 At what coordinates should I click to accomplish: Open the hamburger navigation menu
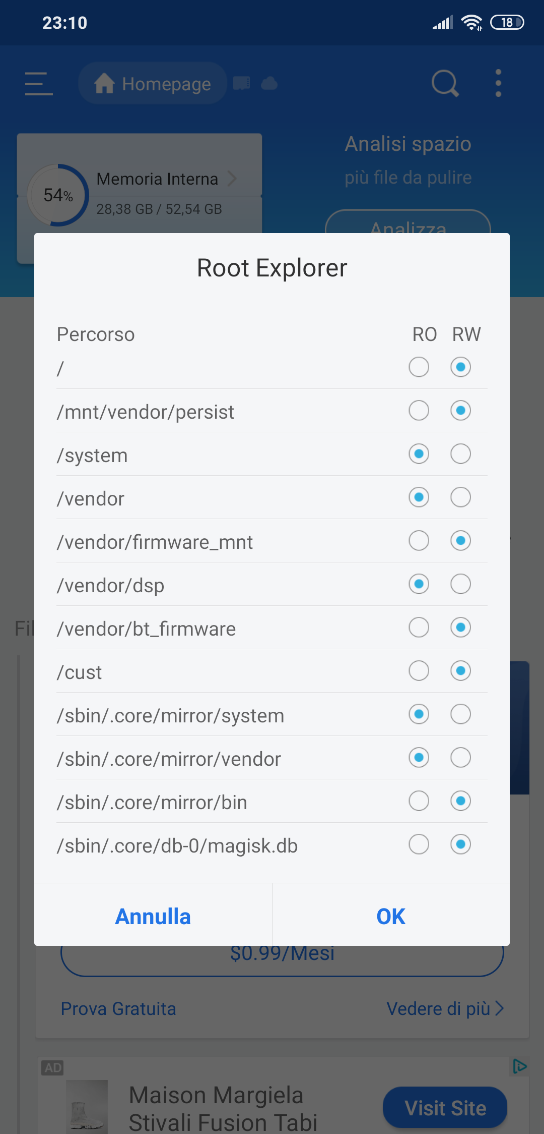click(39, 83)
